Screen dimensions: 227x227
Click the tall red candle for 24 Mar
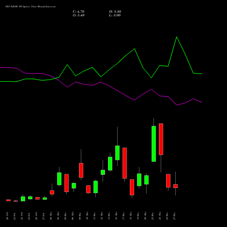pos(161,139)
